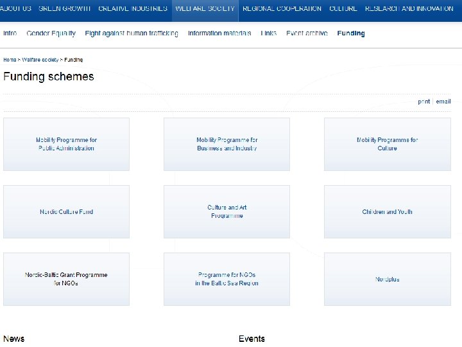The height and width of the screenshot is (347, 462).
Task: Click the email link
Action: 443,102
